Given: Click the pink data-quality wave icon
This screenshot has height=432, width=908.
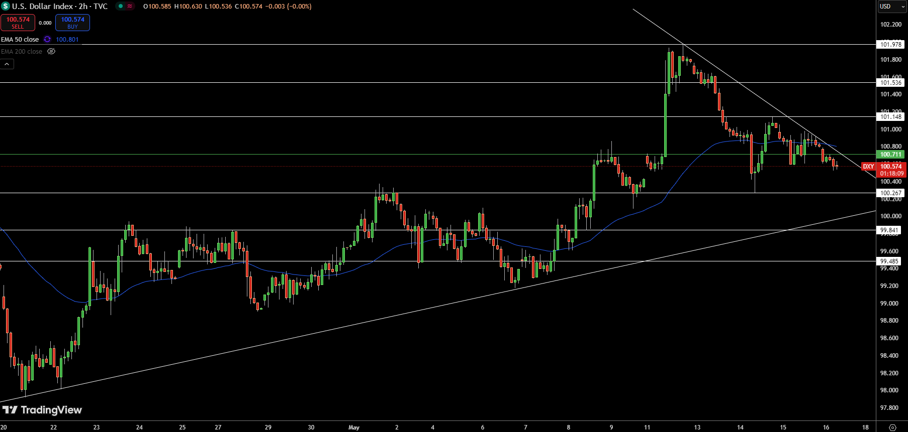Looking at the screenshot, I should pos(130,7).
